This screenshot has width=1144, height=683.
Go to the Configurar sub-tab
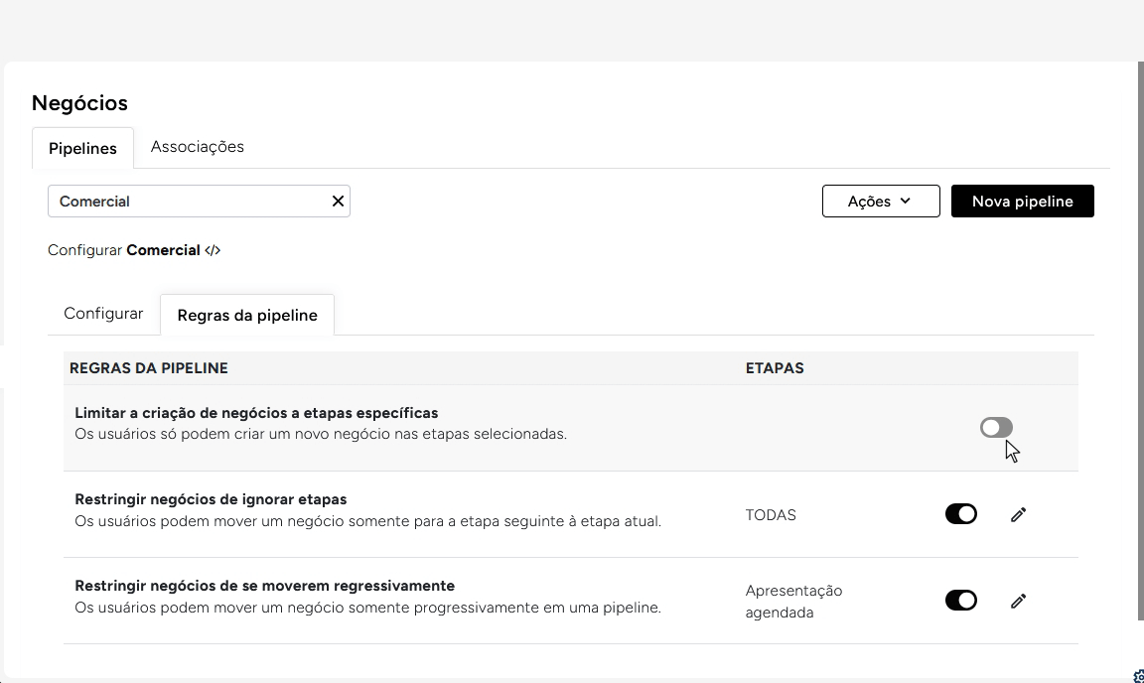(103, 314)
